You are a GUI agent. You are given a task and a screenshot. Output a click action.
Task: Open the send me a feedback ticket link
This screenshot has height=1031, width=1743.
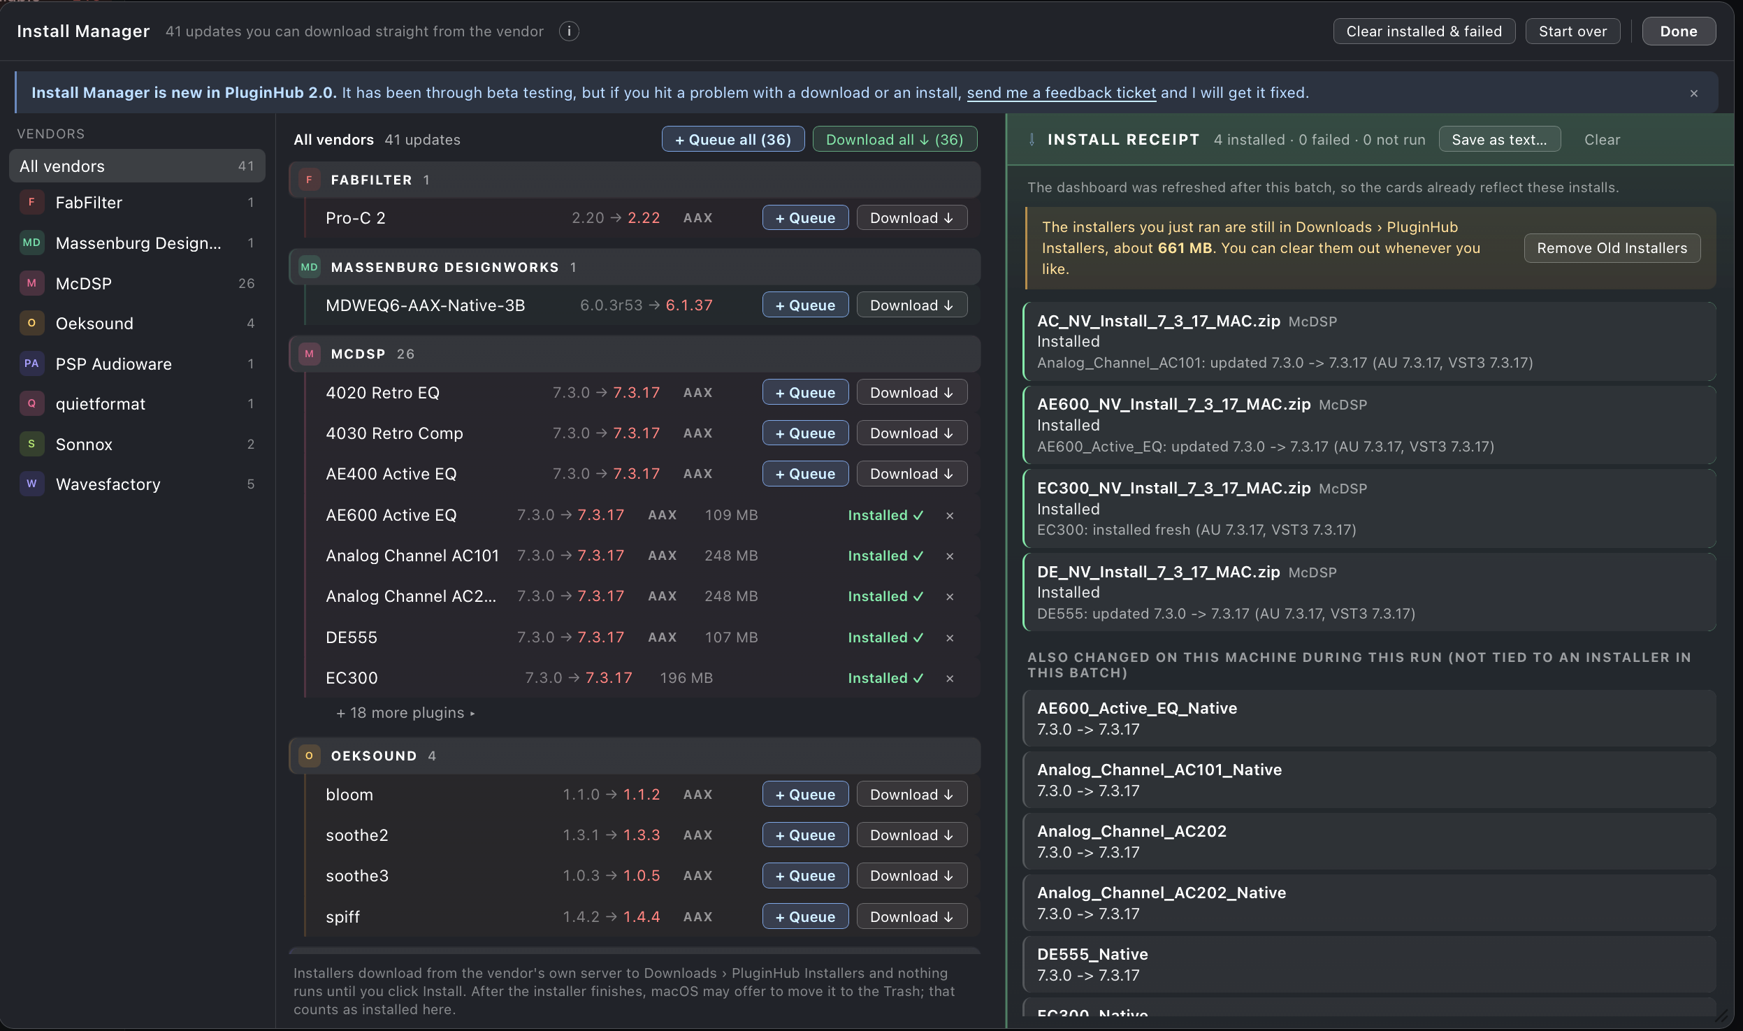(1062, 92)
